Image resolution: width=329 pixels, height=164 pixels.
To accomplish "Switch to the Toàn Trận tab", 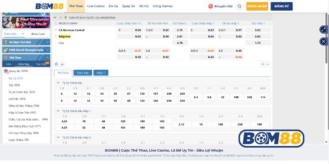I will 83,73.
